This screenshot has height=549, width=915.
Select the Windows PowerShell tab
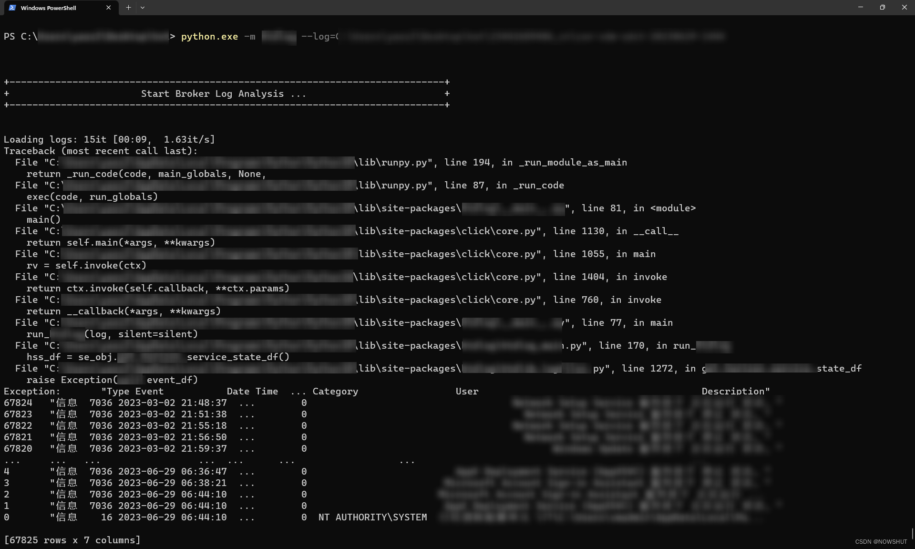coord(61,8)
